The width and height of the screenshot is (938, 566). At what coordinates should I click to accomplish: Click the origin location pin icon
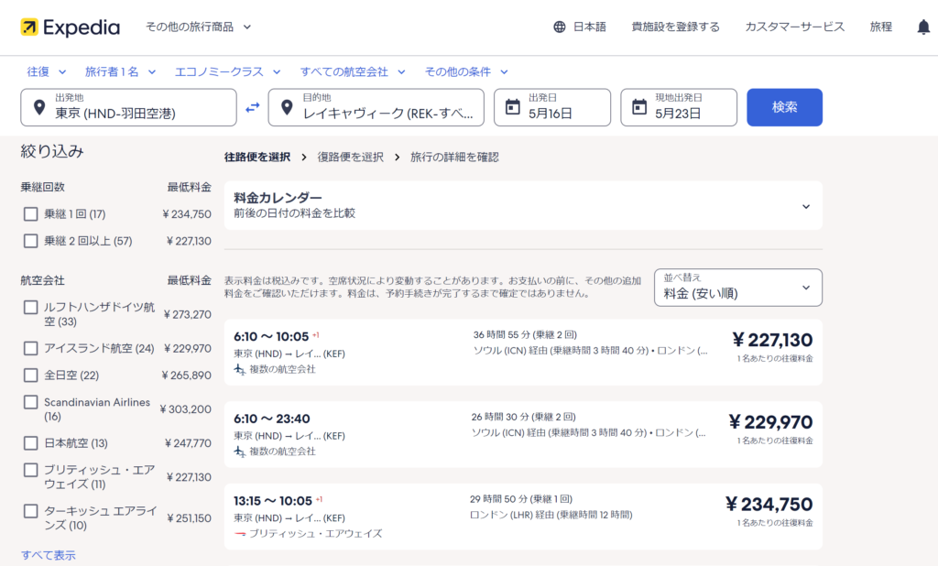[39, 107]
